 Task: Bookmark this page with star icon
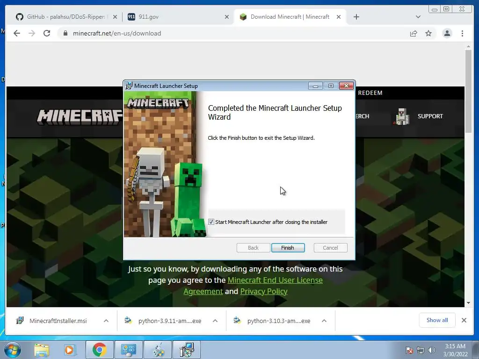428,33
